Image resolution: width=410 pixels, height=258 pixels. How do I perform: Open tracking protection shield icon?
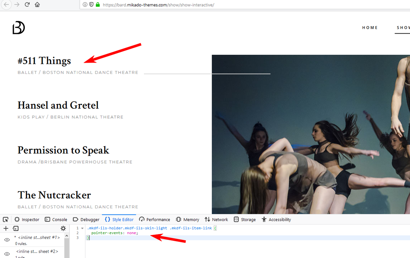coord(91,5)
